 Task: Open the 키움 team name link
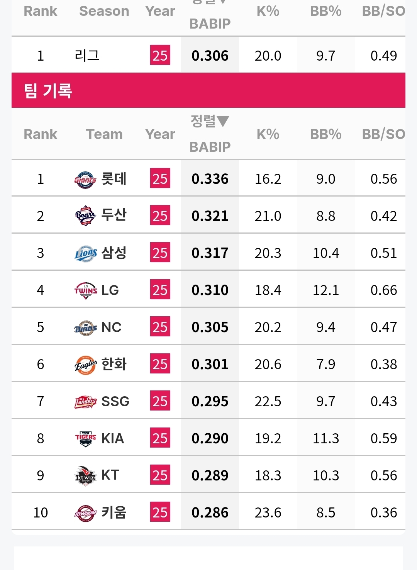coord(114,512)
